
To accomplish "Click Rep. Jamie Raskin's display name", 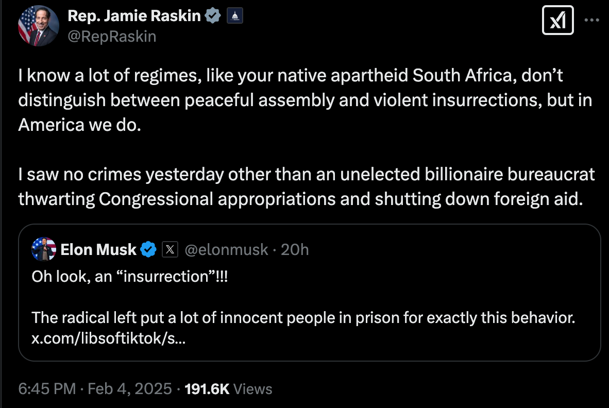I will click(134, 15).
